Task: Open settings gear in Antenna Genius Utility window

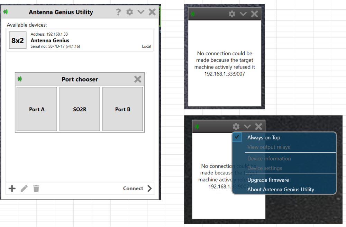Action: (x=129, y=12)
